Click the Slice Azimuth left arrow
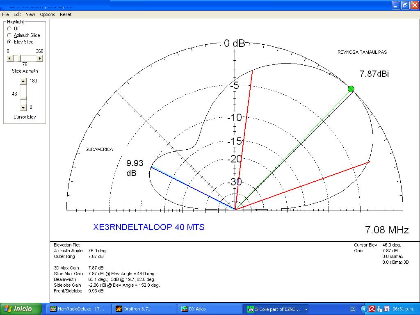 click(x=10, y=58)
